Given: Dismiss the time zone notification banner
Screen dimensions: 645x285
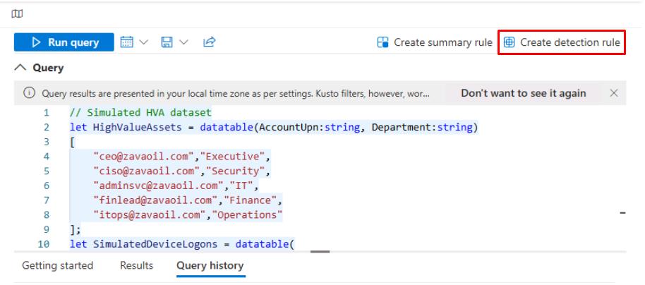Looking at the screenshot, I should pyautogui.click(x=613, y=94).
